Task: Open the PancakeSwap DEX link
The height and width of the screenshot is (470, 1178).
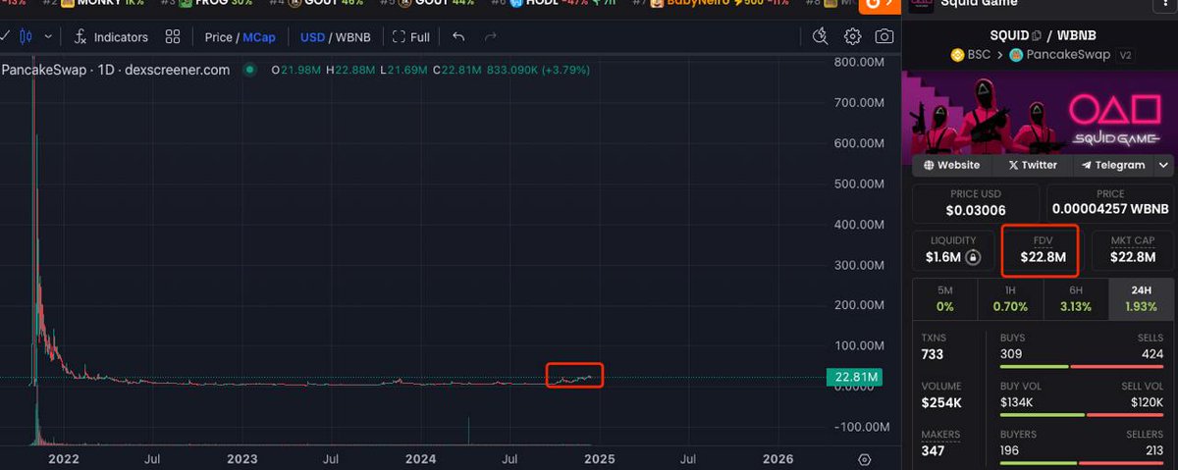Action: pos(1061,55)
